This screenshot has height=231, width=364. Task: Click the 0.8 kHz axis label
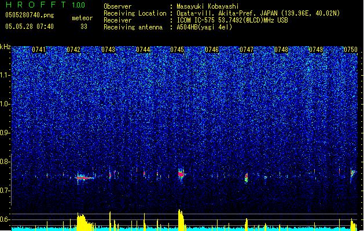(x=5, y=162)
